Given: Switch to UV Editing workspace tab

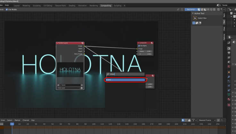Looking at the screenshot, I should 48,5.
